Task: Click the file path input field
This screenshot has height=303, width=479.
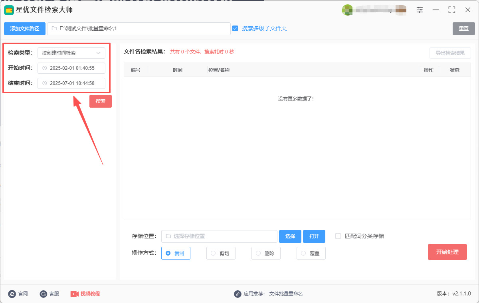Action: pos(139,29)
